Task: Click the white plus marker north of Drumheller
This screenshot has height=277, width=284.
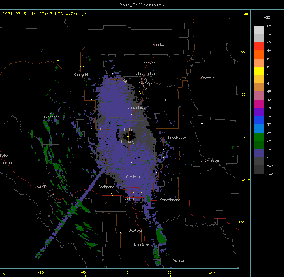Action: (x=202, y=123)
